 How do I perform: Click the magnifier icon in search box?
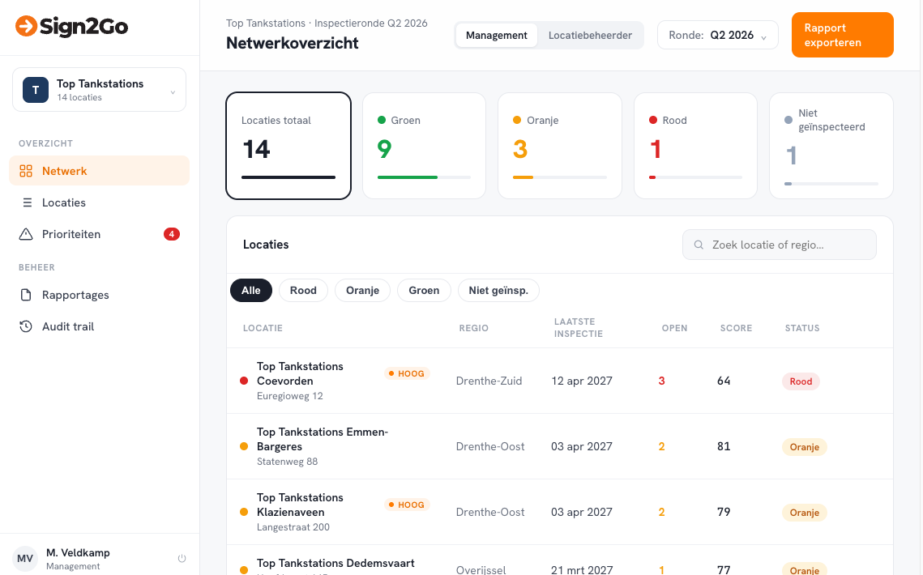tap(699, 245)
